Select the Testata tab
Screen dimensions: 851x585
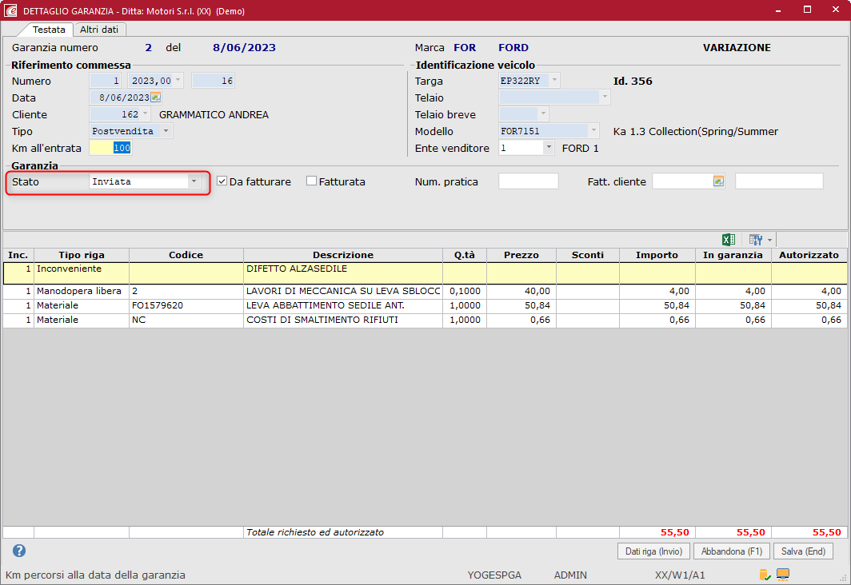click(49, 30)
